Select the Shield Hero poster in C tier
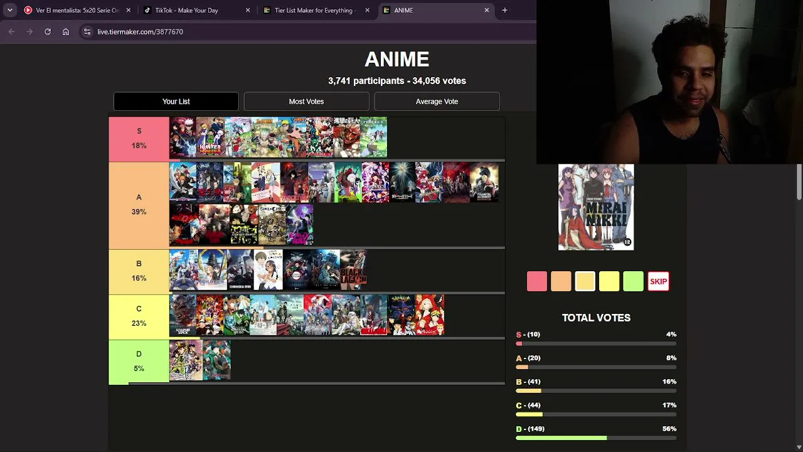Screen dimensions: 803x452 point(237,315)
